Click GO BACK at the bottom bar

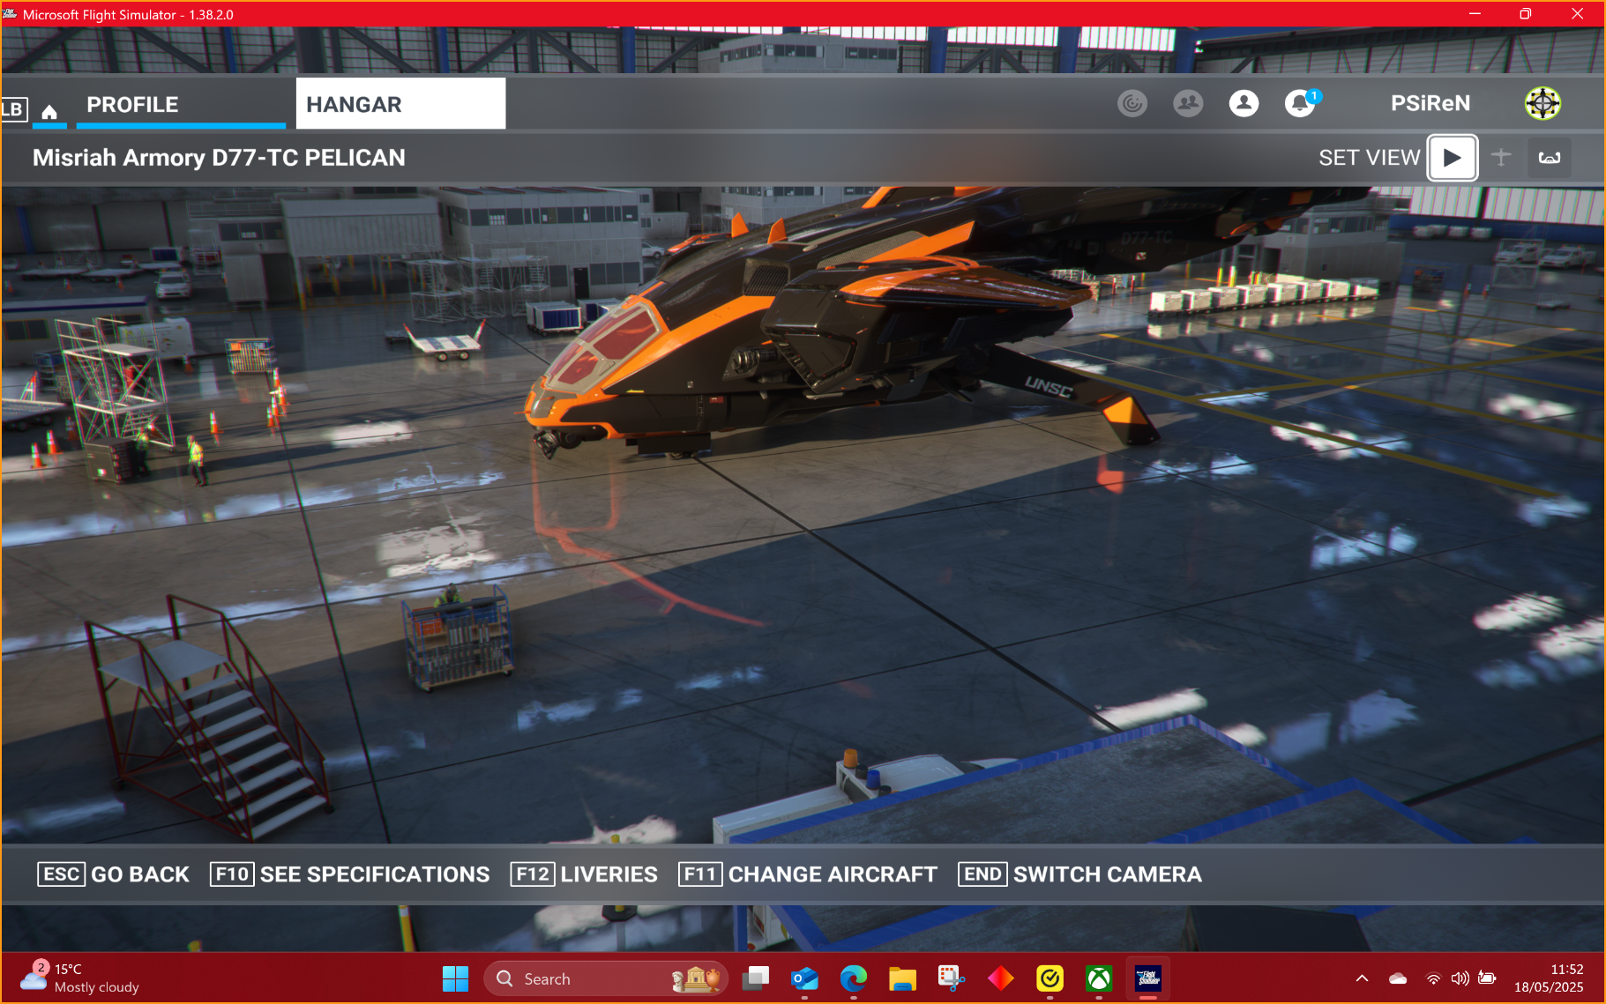pyautogui.click(x=140, y=874)
